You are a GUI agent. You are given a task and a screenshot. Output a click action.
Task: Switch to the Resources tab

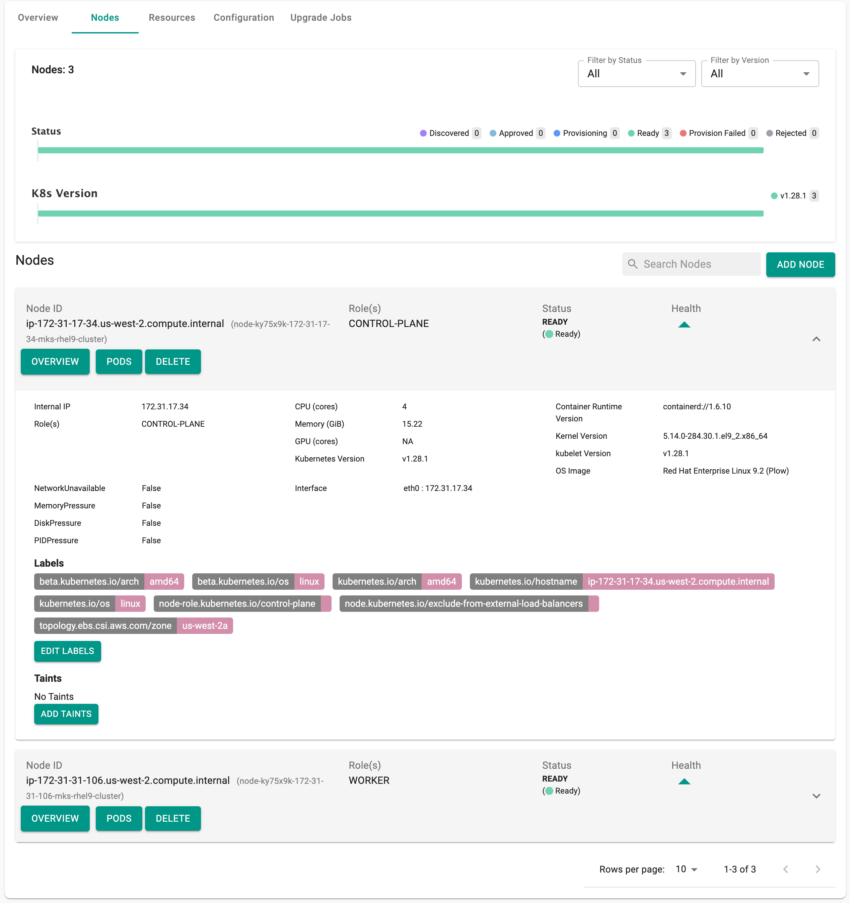[172, 17]
